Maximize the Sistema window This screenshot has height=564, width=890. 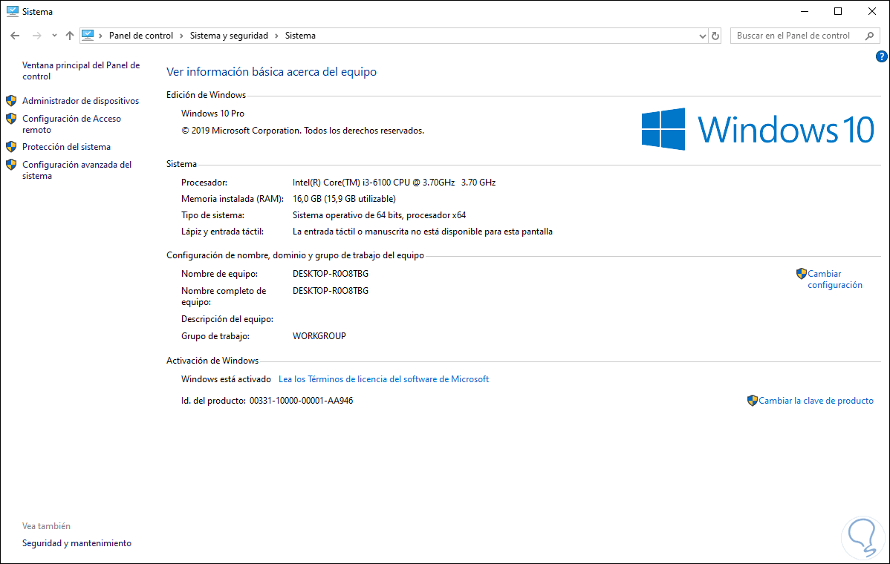pos(838,11)
